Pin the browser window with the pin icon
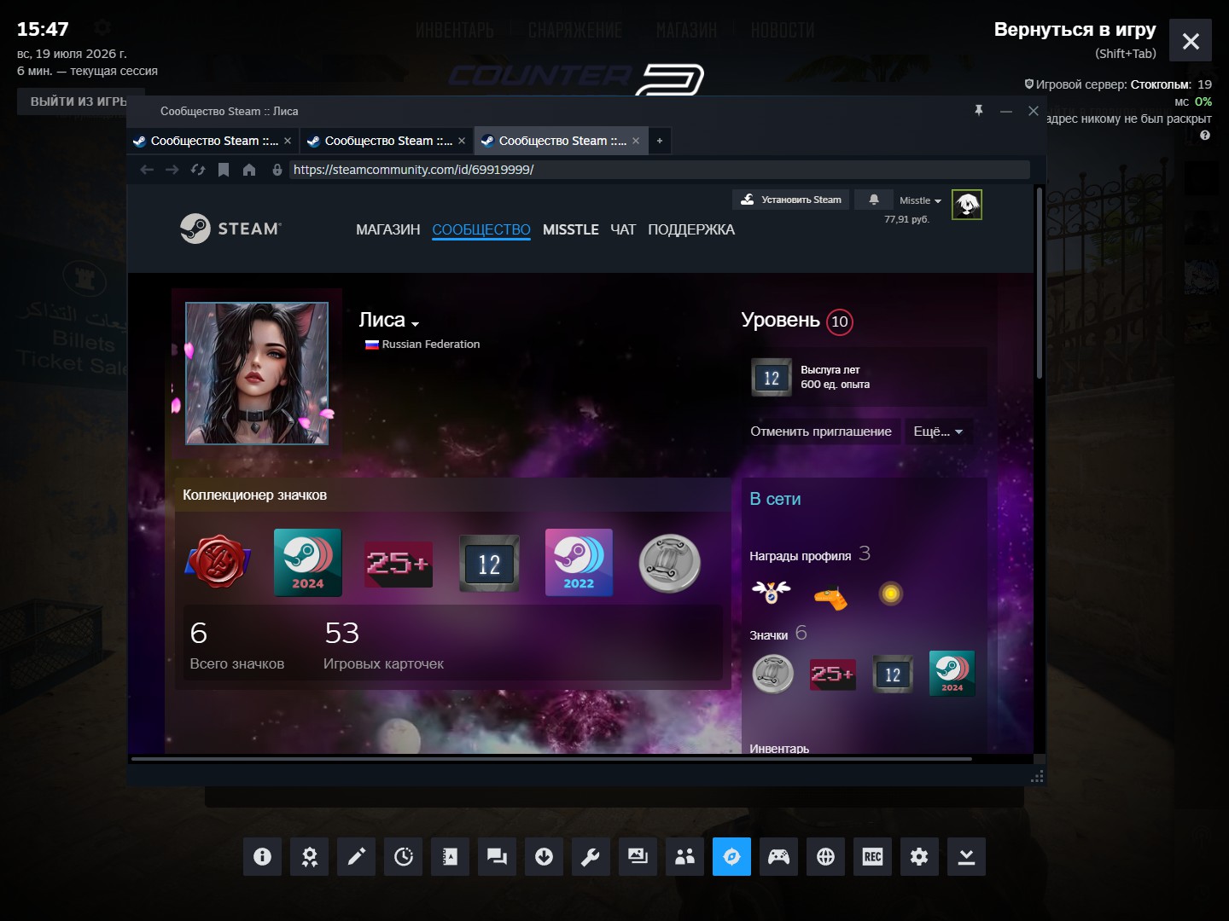The height and width of the screenshot is (921, 1229). click(x=979, y=111)
